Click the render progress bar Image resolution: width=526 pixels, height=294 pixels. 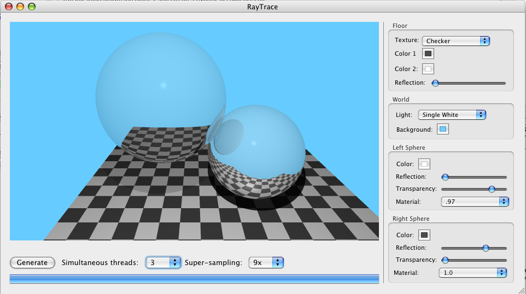point(194,279)
